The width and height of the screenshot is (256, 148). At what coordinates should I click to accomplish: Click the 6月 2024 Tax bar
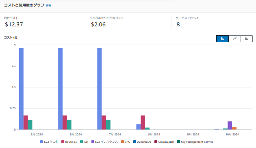69,125
